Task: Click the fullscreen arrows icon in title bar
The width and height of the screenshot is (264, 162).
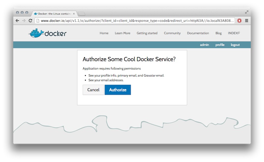Action: (x=247, y=12)
